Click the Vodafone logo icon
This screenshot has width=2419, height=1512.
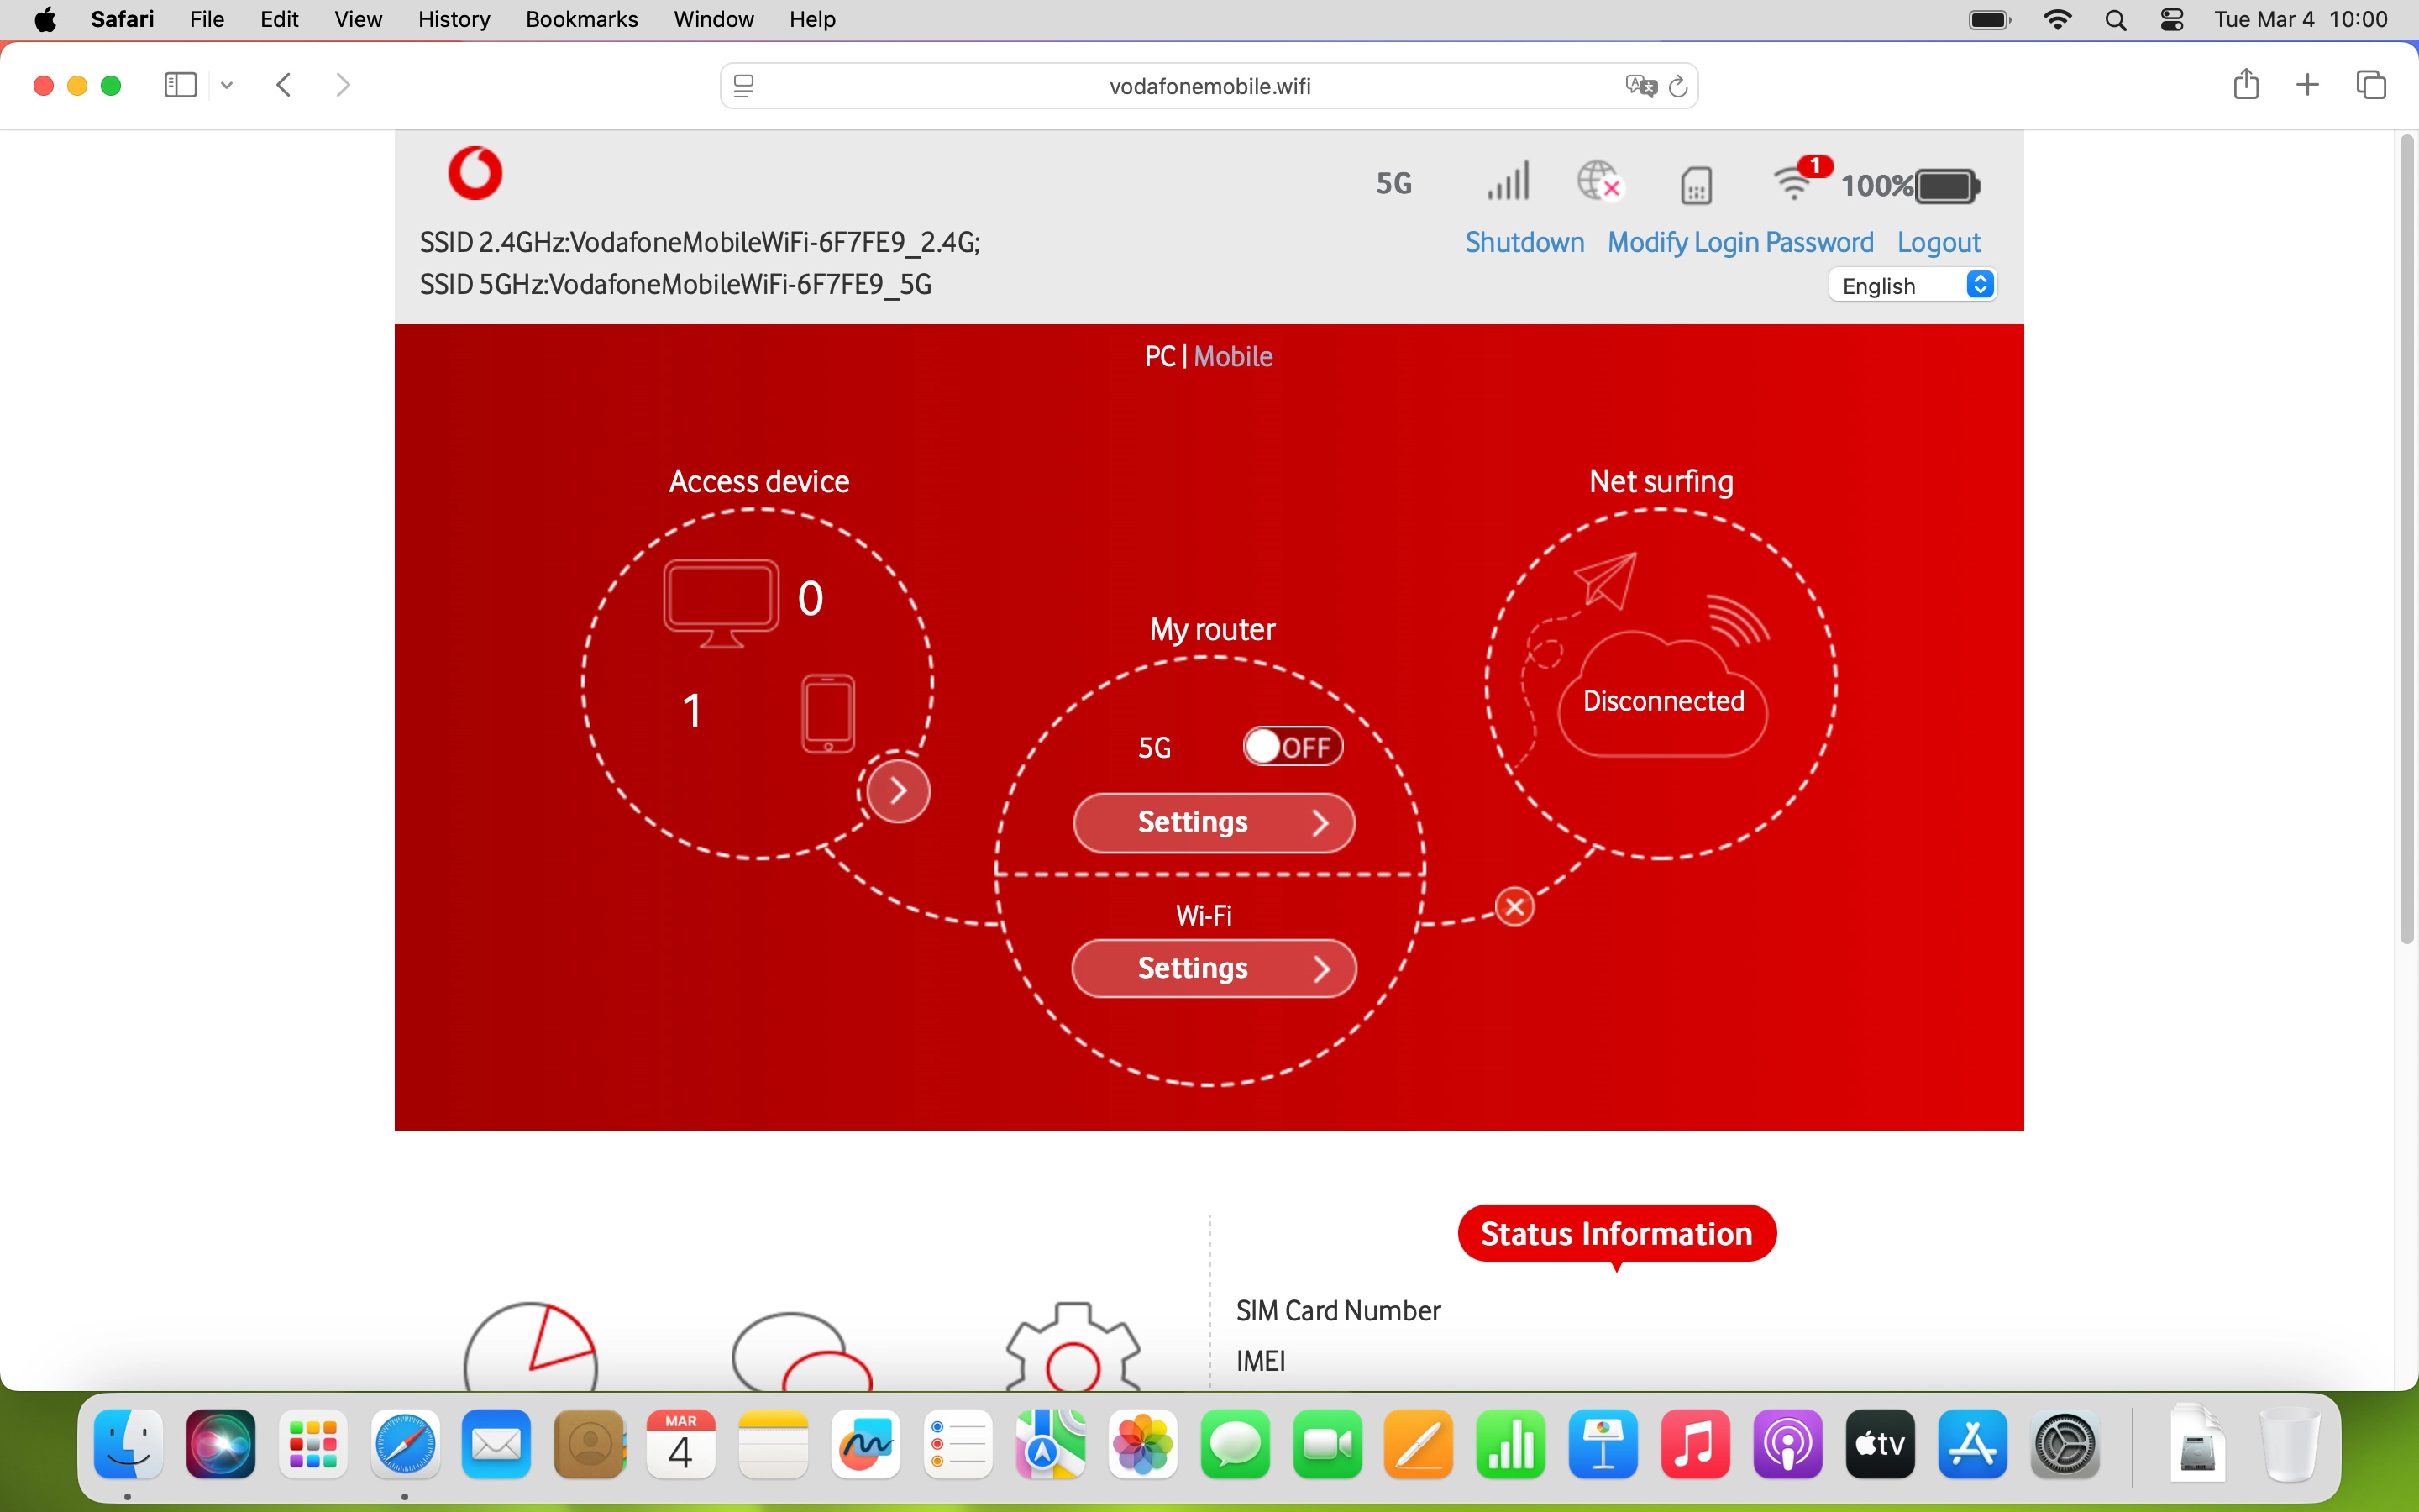pyautogui.click(x=475, y=173)
